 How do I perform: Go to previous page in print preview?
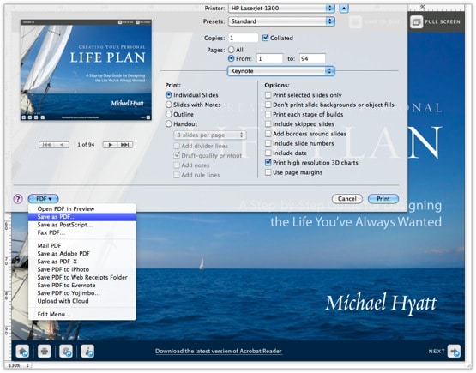[62, 145]
